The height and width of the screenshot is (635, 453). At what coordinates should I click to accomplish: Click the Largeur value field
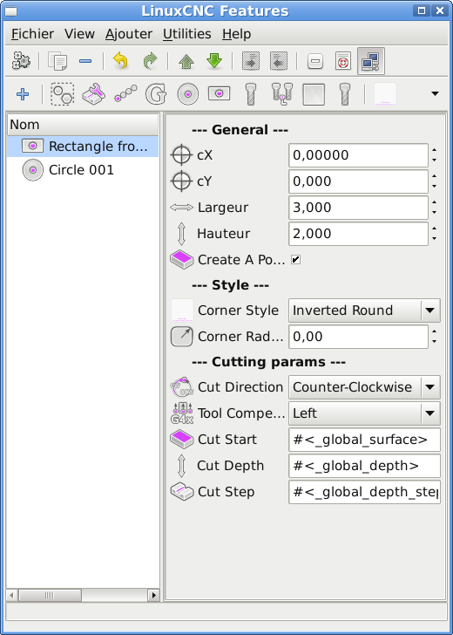tap(358, 208)
